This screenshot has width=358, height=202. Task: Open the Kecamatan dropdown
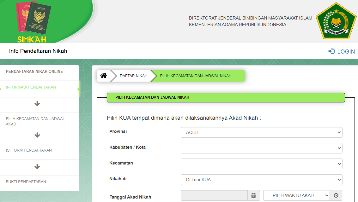point(261,164)
